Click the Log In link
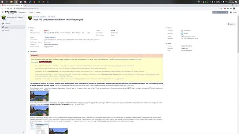This screenshot has width=239, height=134. 235,12
